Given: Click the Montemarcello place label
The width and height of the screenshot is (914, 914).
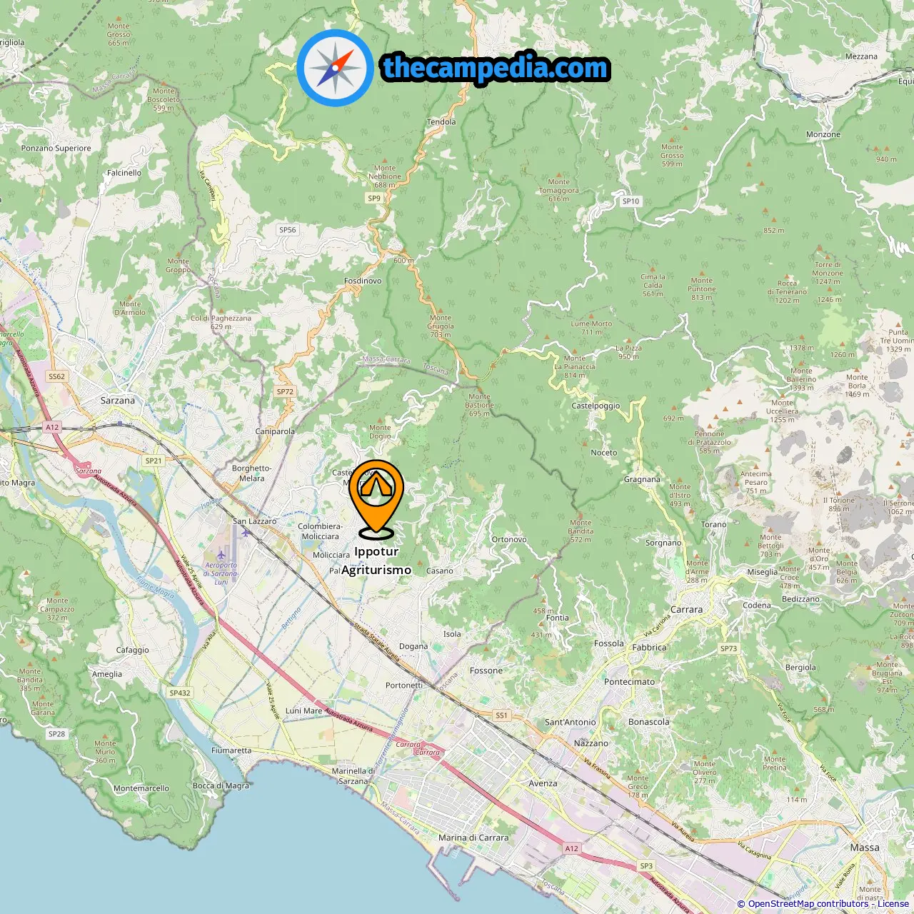Looking at the screenshot, I should tap(141, 788).
